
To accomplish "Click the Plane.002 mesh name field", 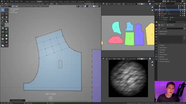I will tap(172, 29).
